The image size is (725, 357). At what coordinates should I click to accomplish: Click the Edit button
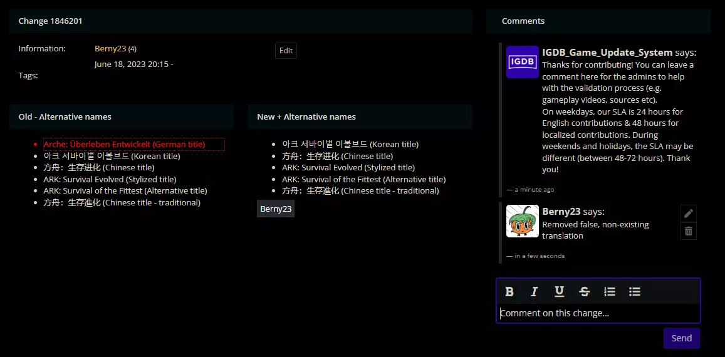coord(286,51)
